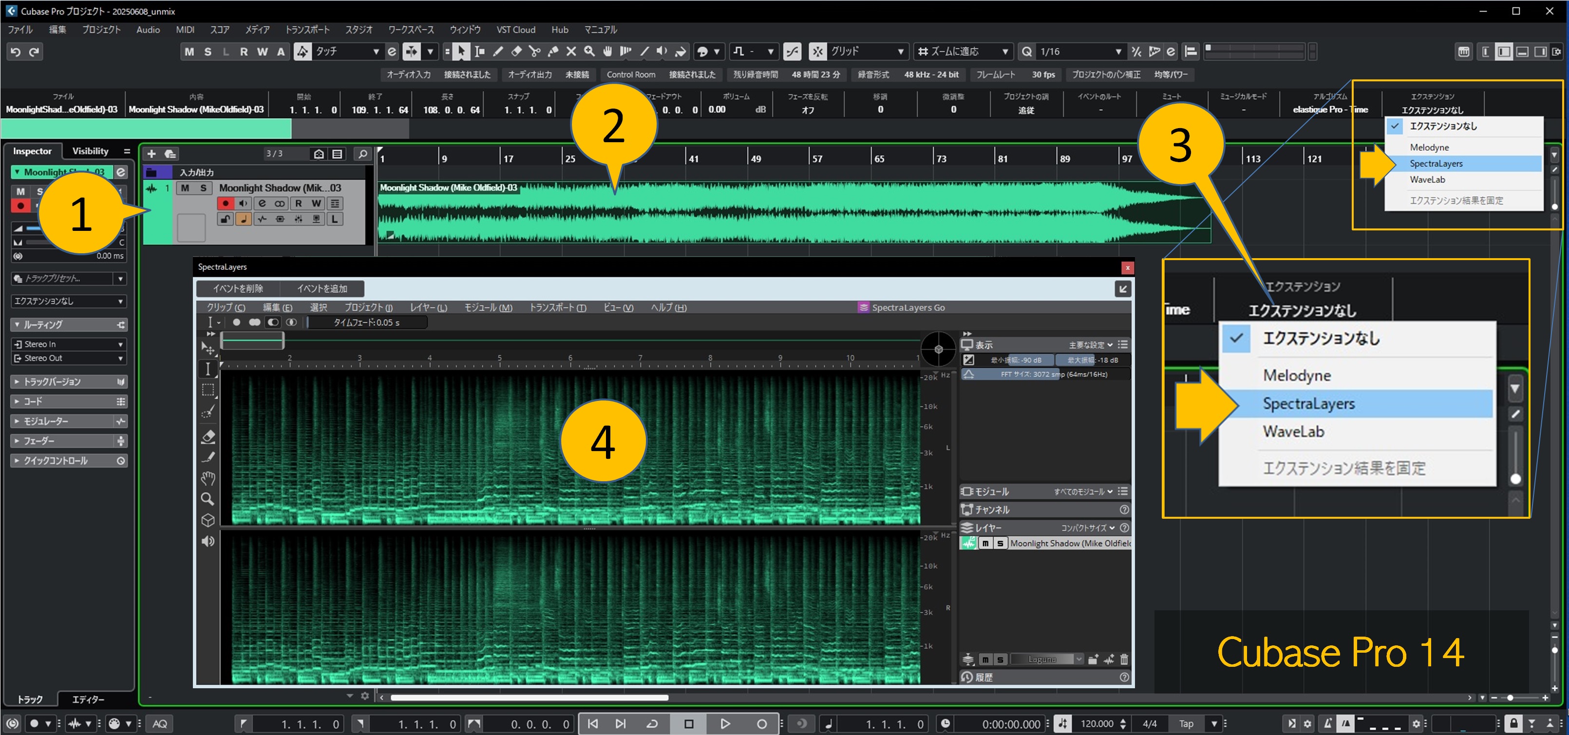Toggle Monitor speaker on Moonlight Shadow track
The width and height of the screenshot is (1569, 735).
pos(244,204)
